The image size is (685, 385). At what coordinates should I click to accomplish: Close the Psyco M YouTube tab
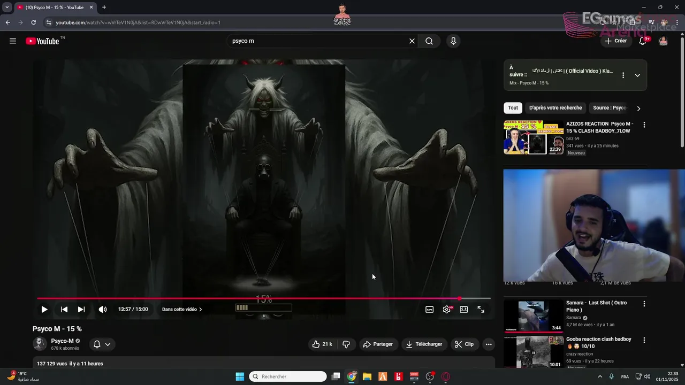(x=92, y=7)
